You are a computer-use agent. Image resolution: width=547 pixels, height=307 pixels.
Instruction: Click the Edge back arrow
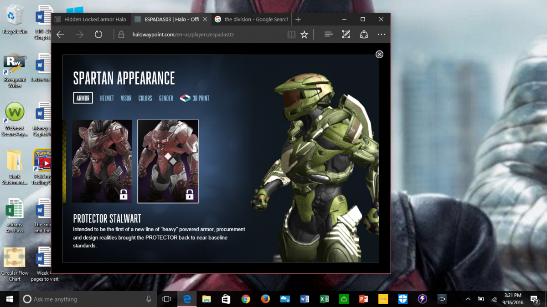coord(60,35)
